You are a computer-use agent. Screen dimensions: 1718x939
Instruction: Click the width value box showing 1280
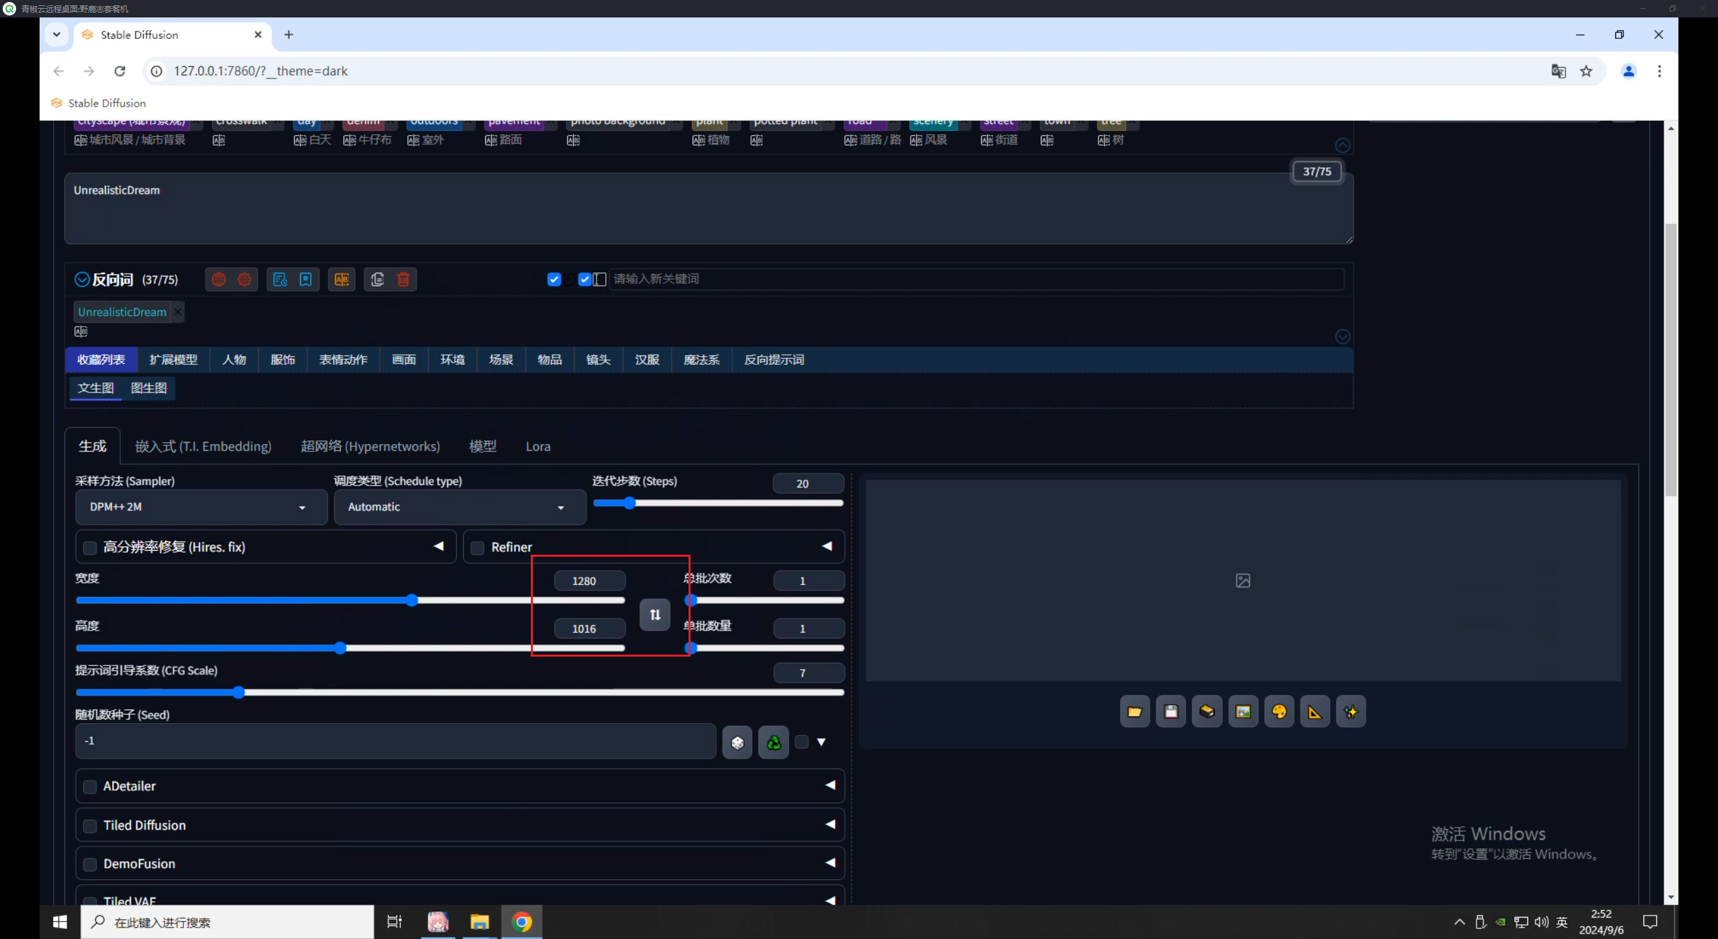point(590,581)
